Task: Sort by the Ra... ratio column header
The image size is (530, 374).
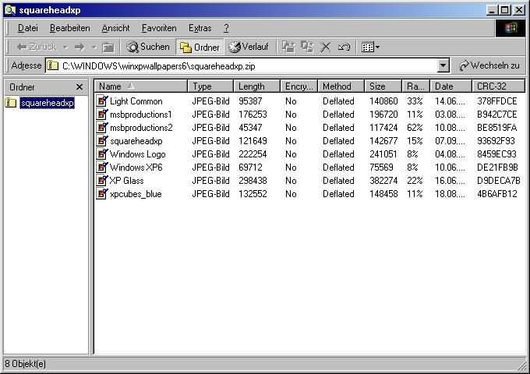Action: pyautogui.click(x=415, y=86)
